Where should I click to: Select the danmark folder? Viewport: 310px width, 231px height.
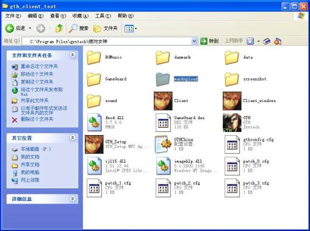click(162, 57)
